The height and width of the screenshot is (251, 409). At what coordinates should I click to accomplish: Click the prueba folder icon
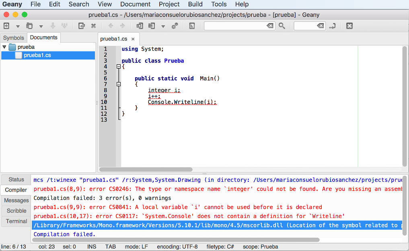pyautogui.click(x=12, y=47)
